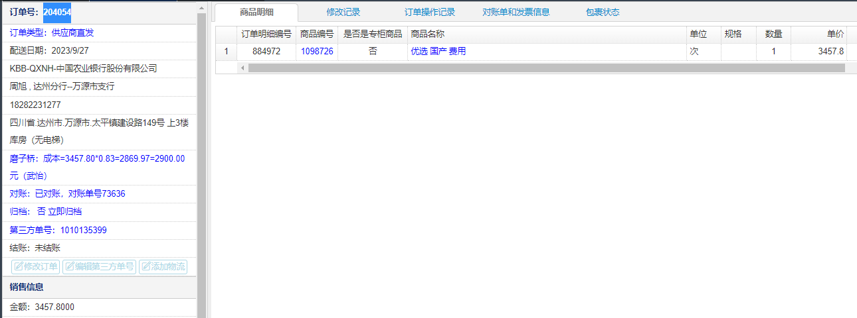Open product name link 优选 国产 费用
The height and width of the screenshot is (318, 857).
pyautogui.click(x=438, y=51)
